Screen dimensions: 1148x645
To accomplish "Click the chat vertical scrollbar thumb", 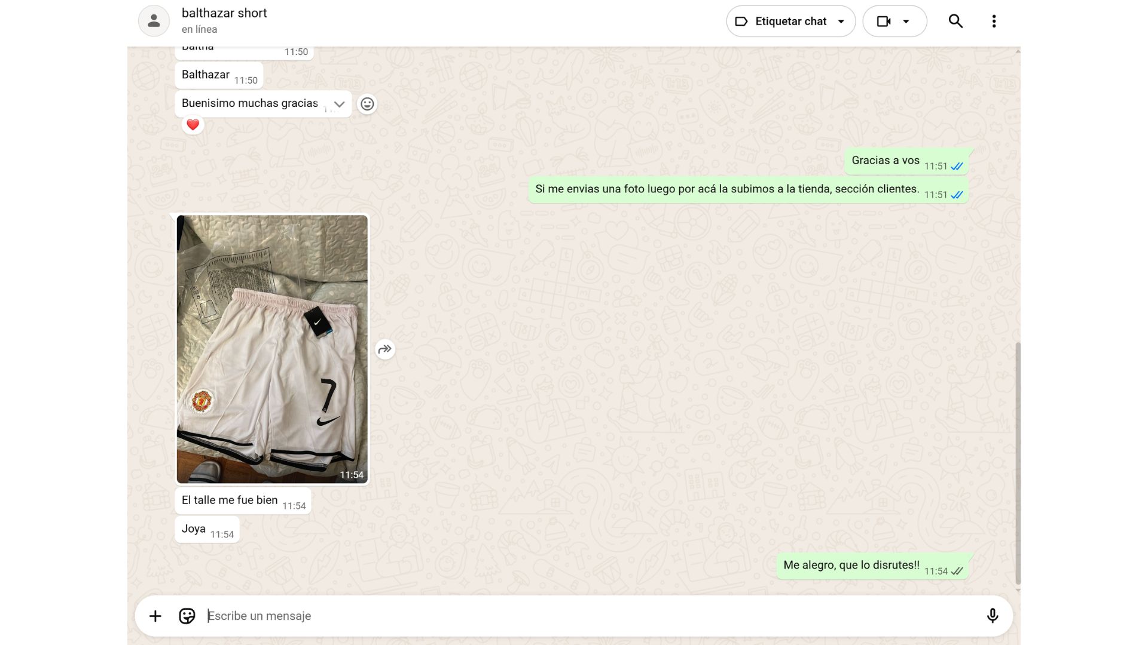I will click(x=1018, y=463).
